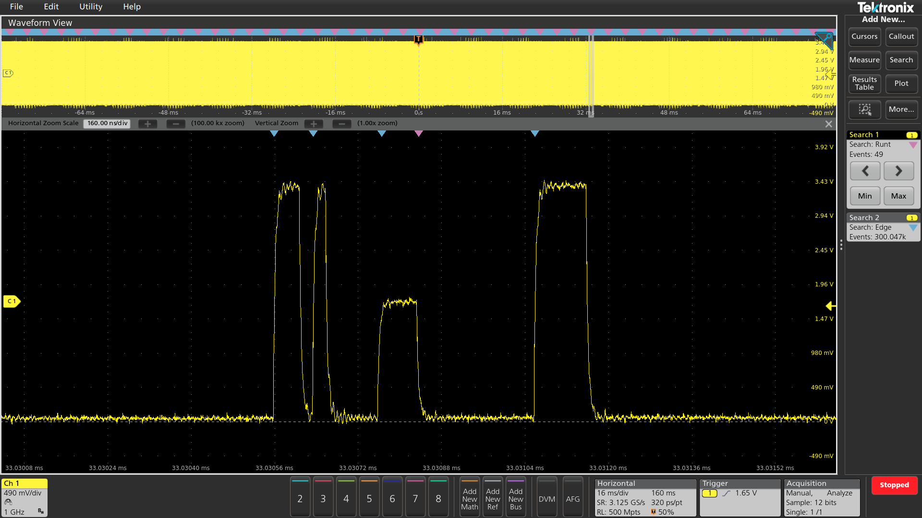The width and height of the screenshot is (922, 518).
Task: Turn on channel 8
Action: [438, 497]
